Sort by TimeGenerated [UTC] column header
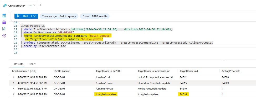 pos(24,71)
